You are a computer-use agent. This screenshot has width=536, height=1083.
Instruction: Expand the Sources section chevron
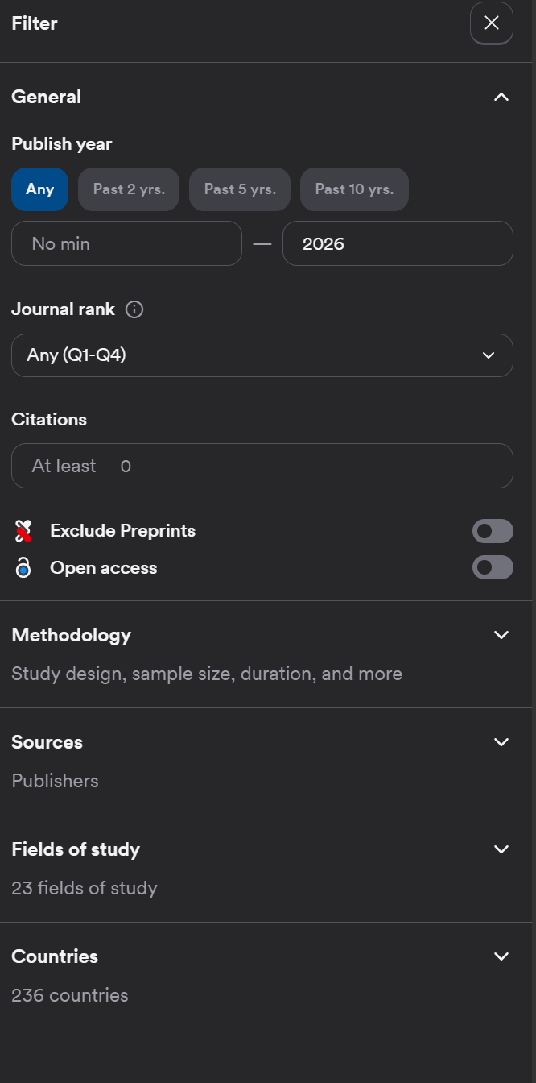click(501, 742)
